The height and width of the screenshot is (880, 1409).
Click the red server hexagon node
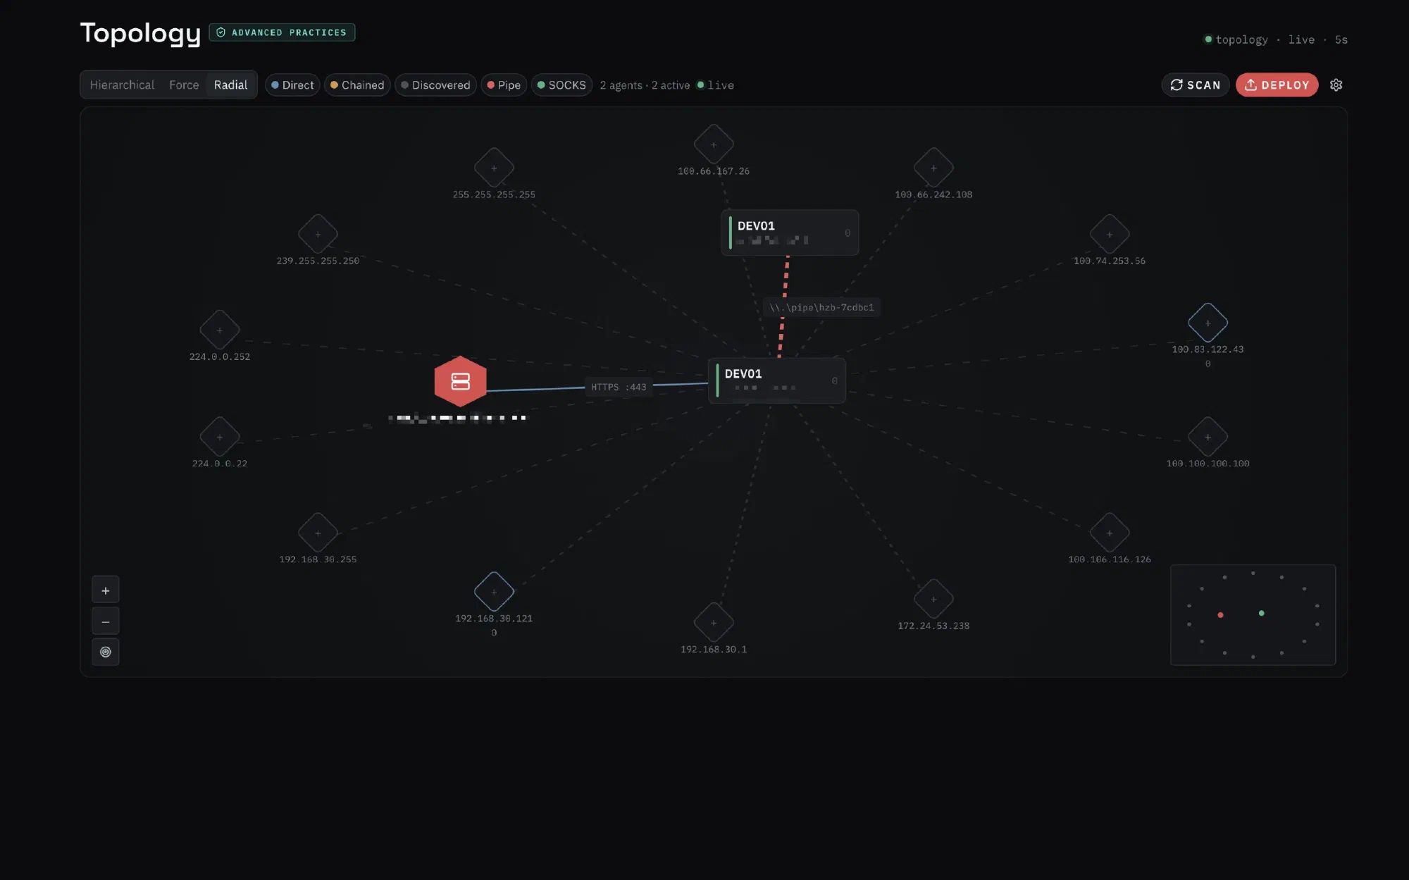point(460,381)
